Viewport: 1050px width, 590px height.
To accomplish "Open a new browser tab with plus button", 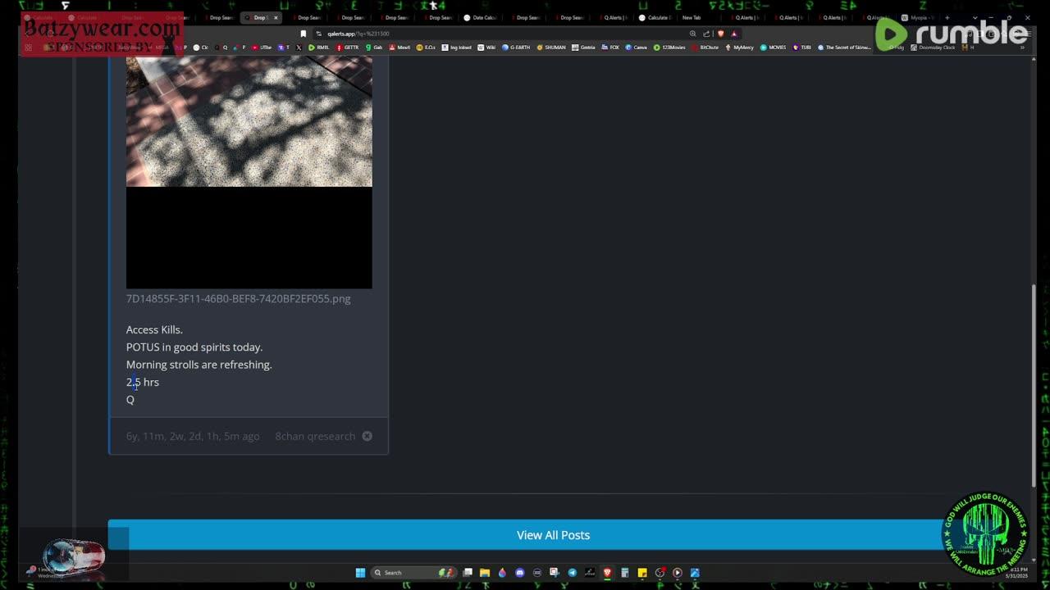I will tap(947, 17).
